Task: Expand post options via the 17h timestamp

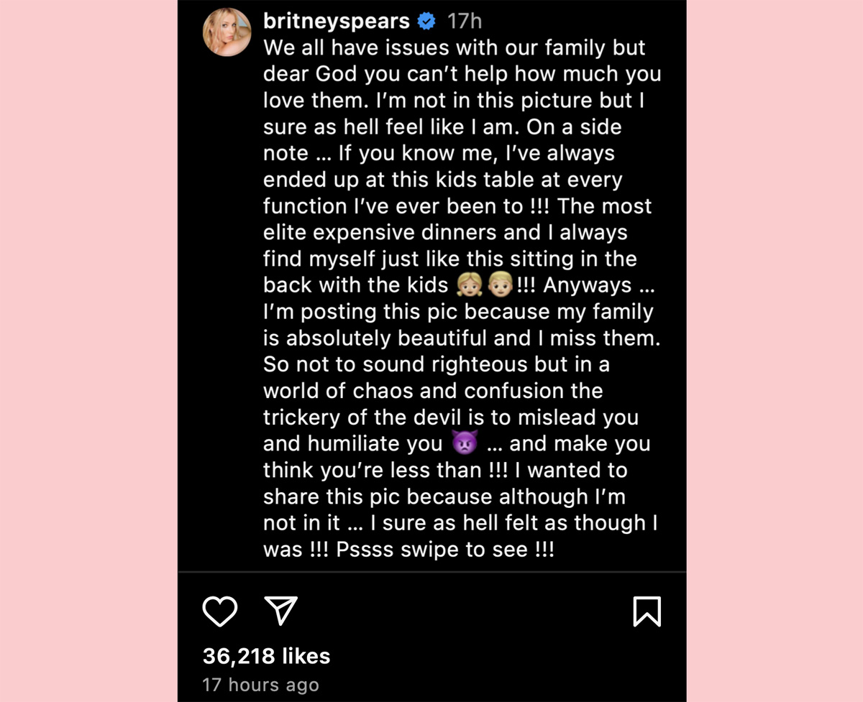Action: 465,22
